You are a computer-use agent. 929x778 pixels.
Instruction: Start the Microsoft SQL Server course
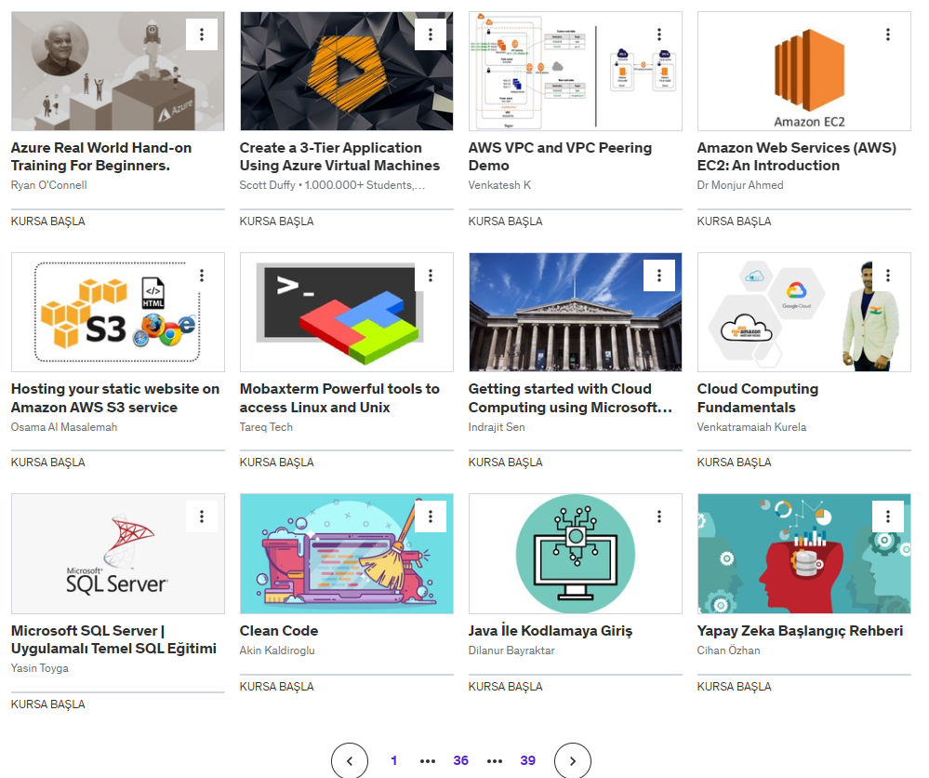pos(48,704)
